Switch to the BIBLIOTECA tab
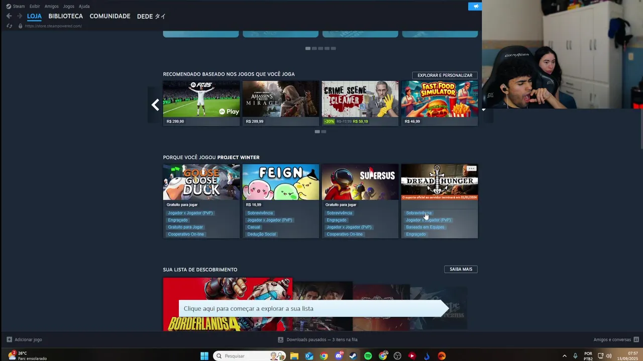The image size is (643, 361). 65,16
